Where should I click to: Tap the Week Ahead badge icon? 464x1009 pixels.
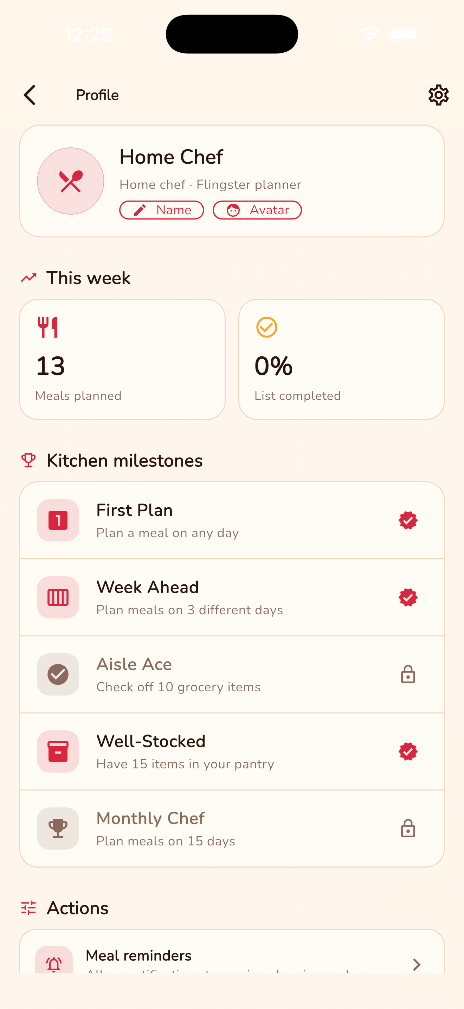[58, 597]
